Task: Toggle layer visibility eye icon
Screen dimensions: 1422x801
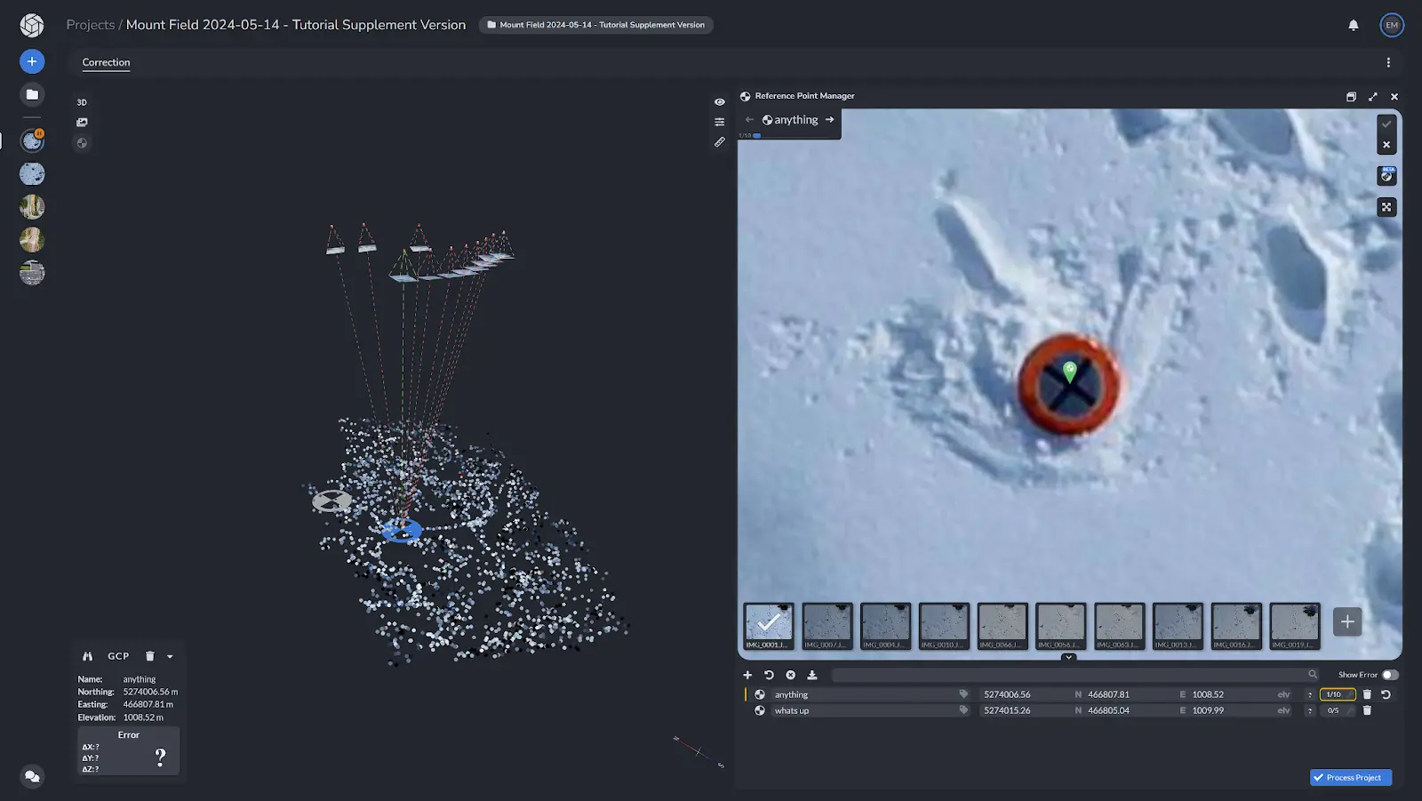Action: [x=719, y=102]
